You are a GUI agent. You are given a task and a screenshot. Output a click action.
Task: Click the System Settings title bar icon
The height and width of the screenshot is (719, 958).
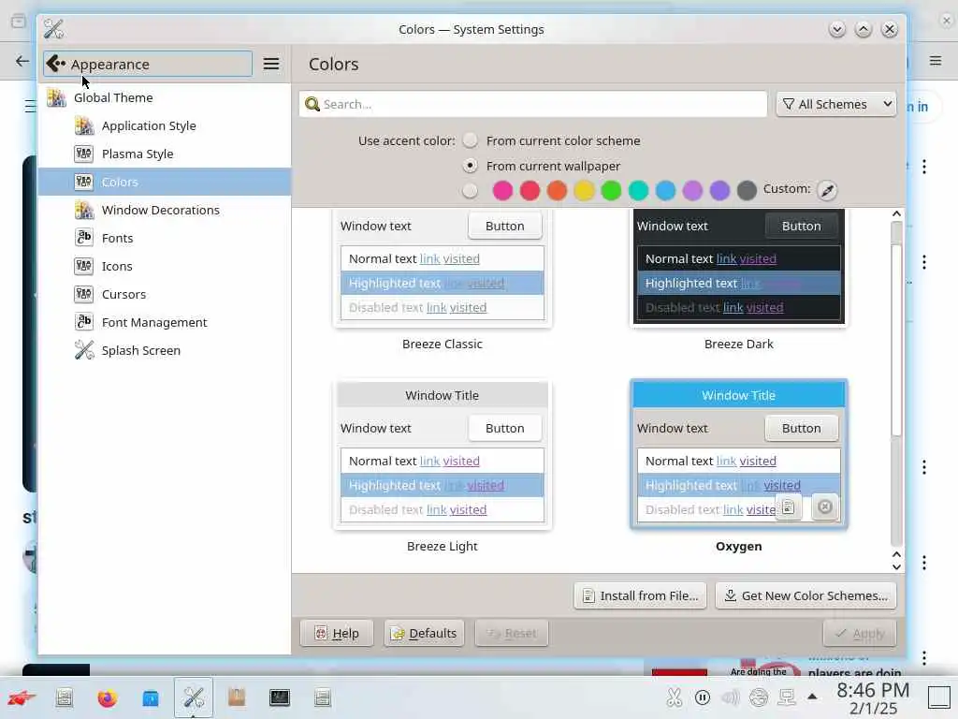click(x=53, y=29)
